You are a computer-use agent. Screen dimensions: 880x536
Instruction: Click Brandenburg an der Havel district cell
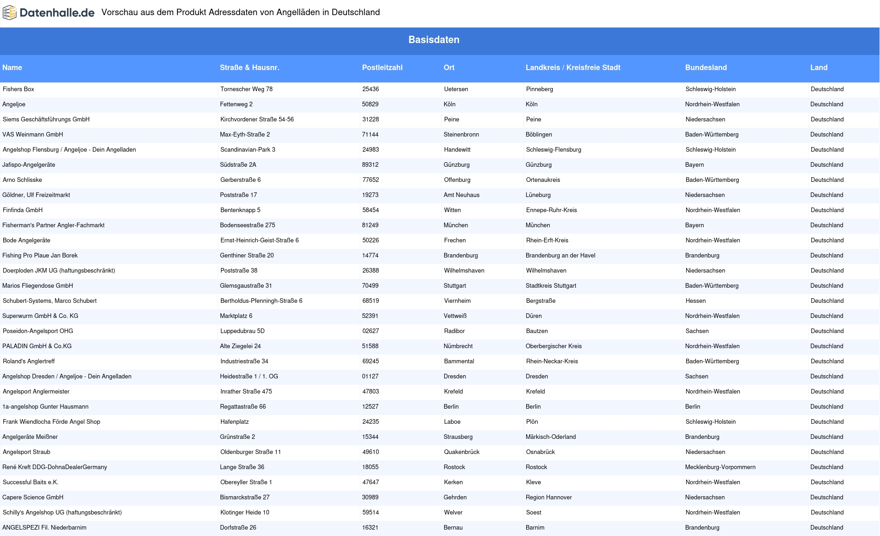[561, 256]
